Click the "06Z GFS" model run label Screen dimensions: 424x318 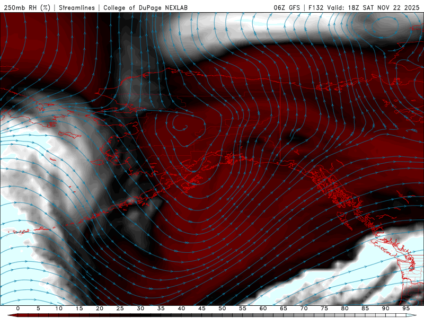point(287,7)
